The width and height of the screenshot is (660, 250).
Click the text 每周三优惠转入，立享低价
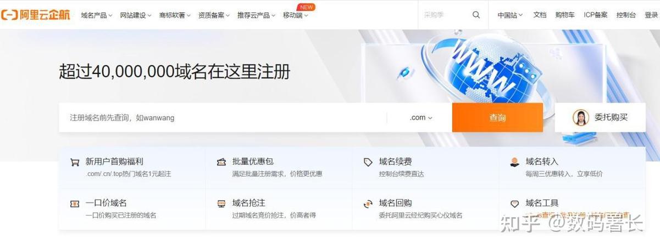pyautogui.click(x=564, y=174)
